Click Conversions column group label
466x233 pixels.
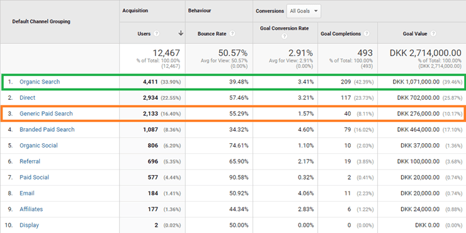(270, 11)
